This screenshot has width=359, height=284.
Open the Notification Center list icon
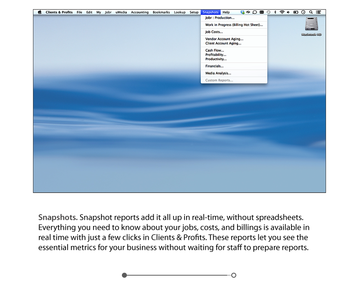tap(319, 12)
